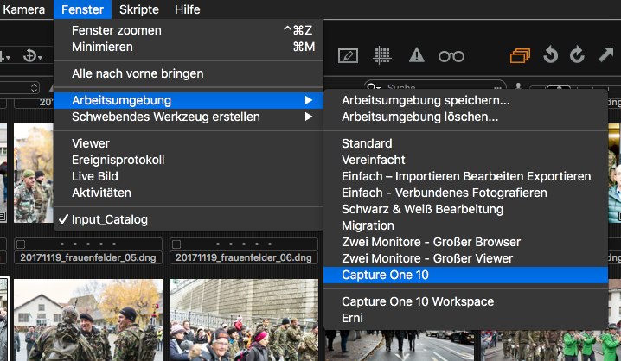Select Einfach - Verbundenes Fotografieren workspace
621x361 pixels.
click(465, 193)
